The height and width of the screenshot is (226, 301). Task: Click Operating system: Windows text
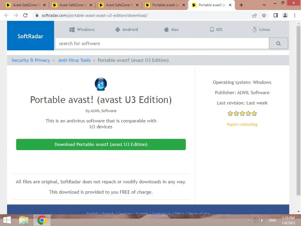click(242, 82)
